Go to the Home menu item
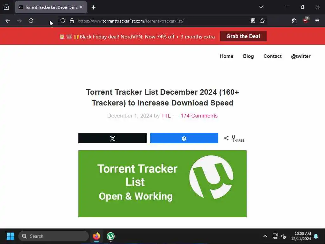Screen dimensions: 325x244 (x=227, y=56)
